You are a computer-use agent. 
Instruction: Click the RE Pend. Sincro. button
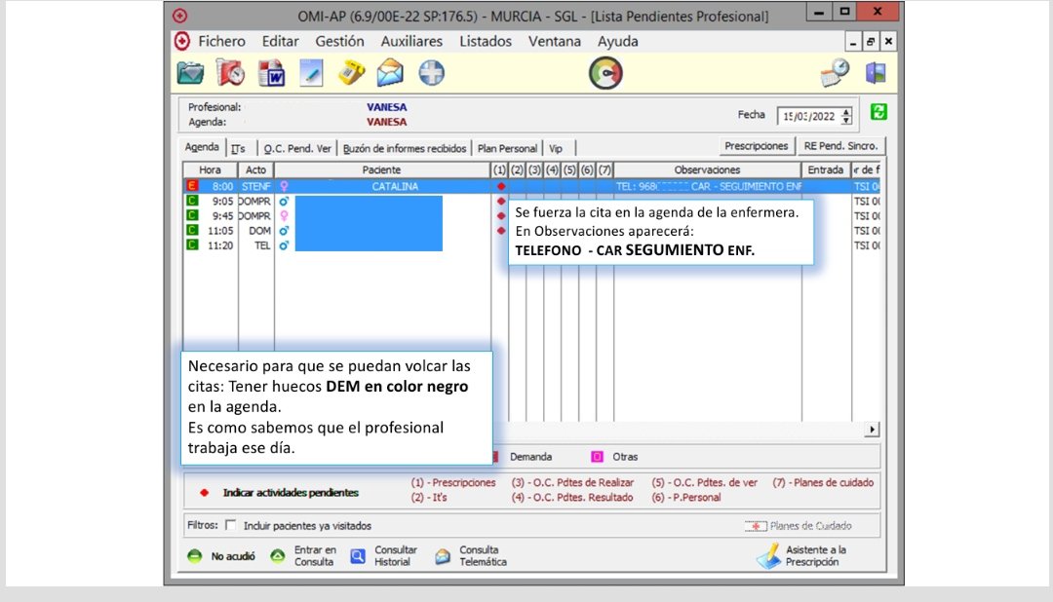click(x=840, y=146)
